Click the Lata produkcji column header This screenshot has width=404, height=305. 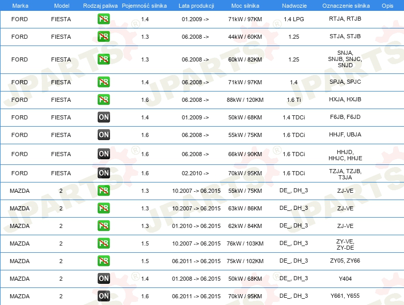coord(196,6)
